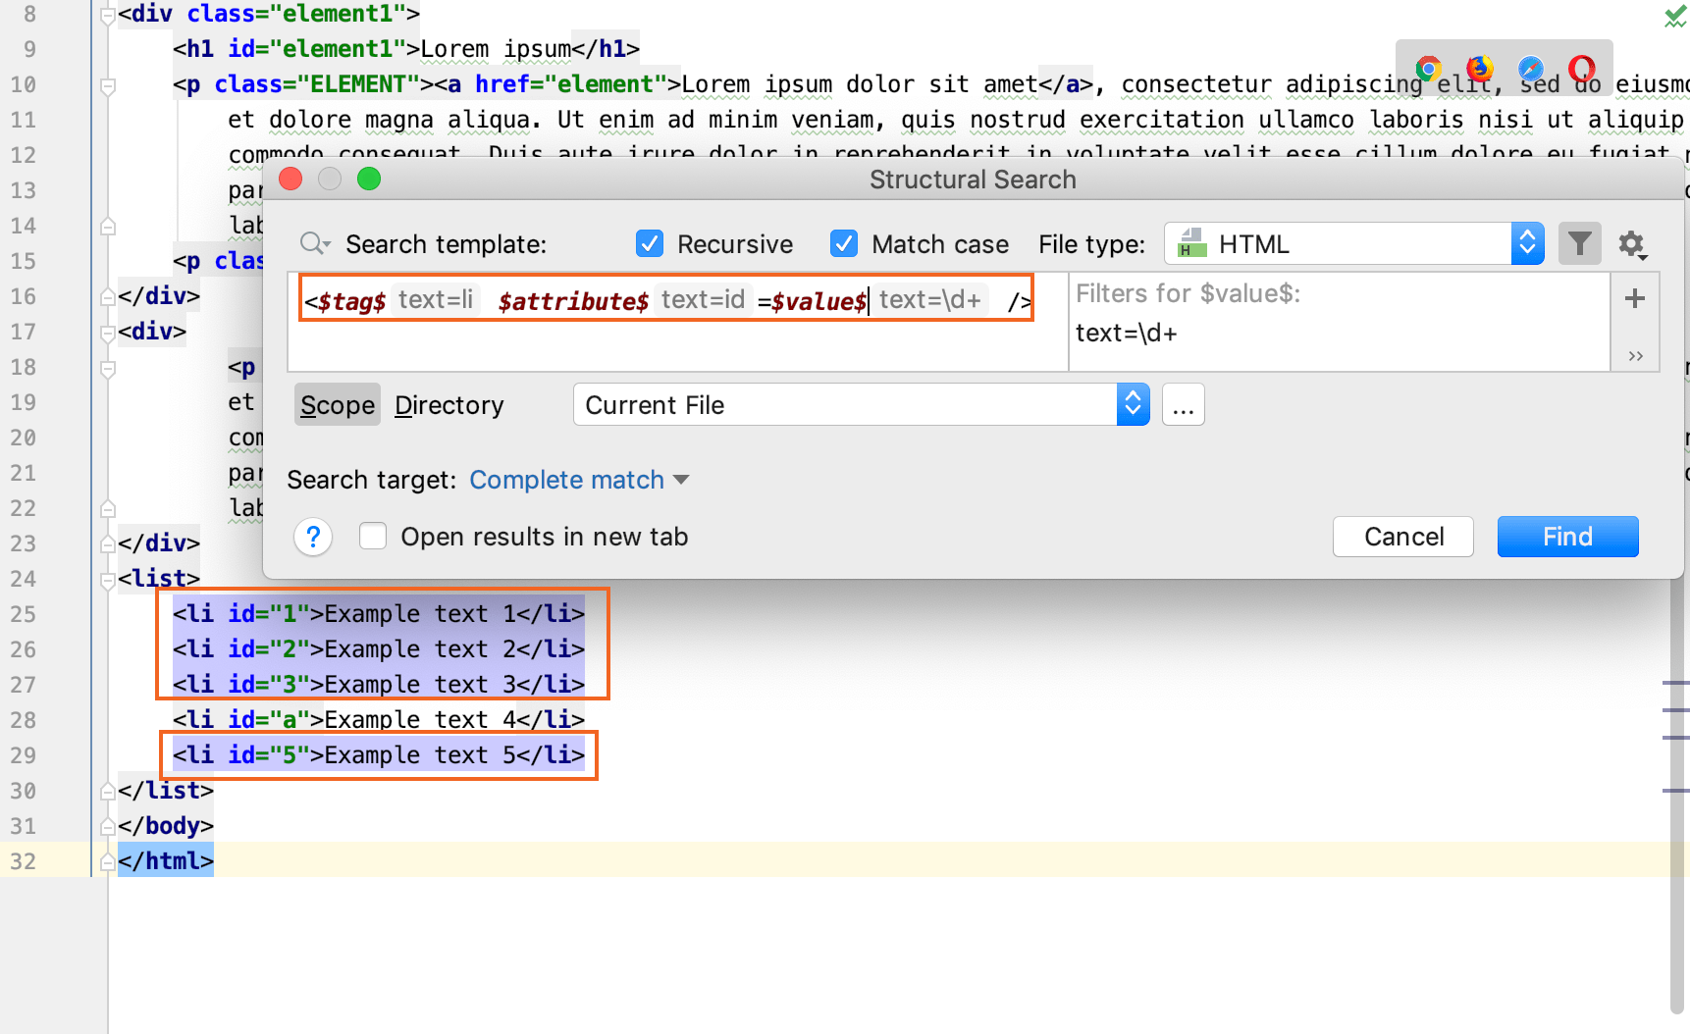Disable the Recursive checkbox
The width and height of the screenshot is (1690, 1034).
(650, 243)
